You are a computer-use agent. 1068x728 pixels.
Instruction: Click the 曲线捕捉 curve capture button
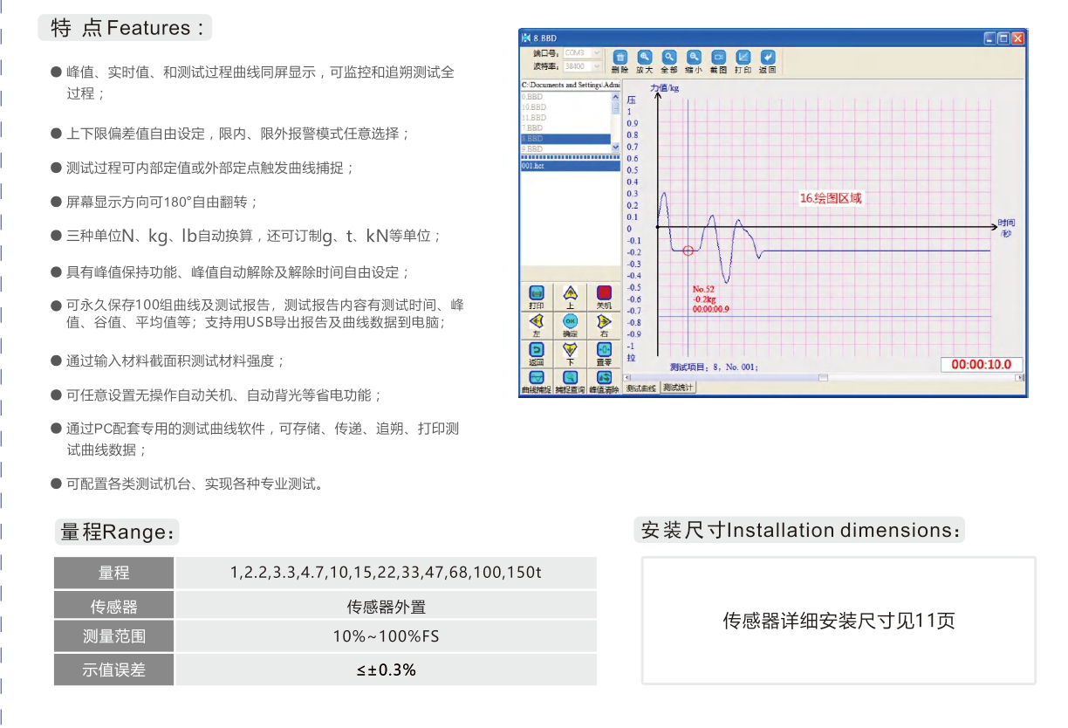(536, 378)
